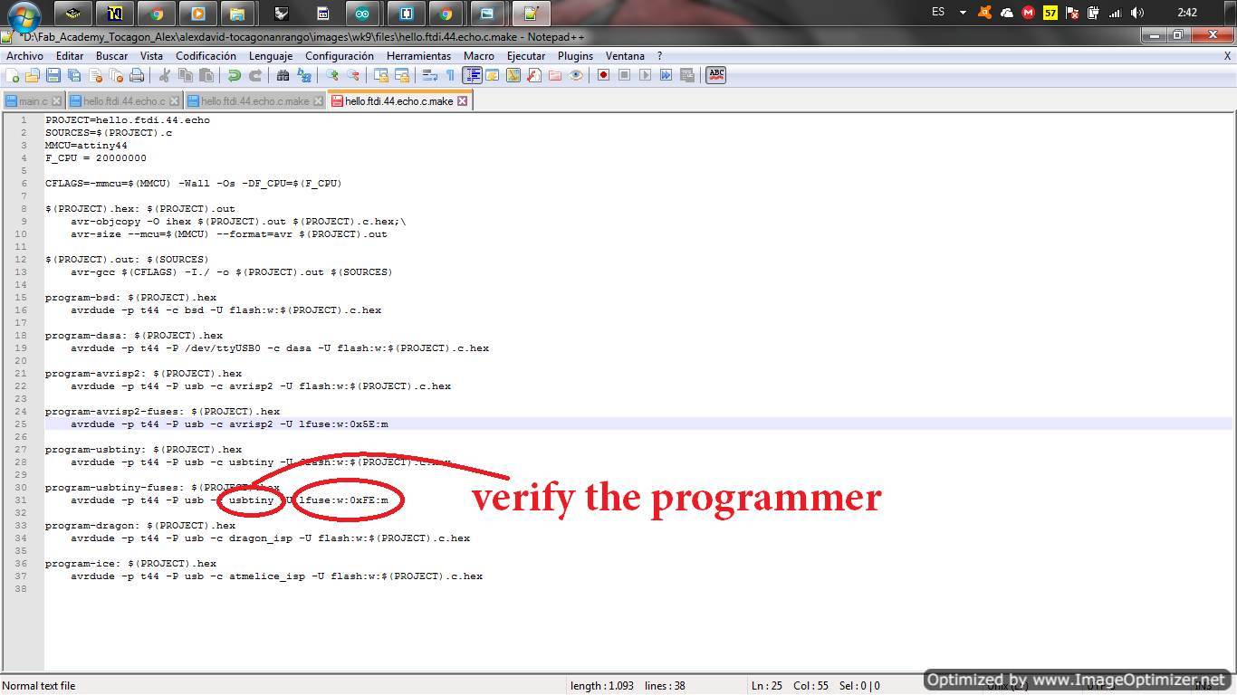
Task: Toggle synchronize vertical scrolling icon
Action: [381, 75]
